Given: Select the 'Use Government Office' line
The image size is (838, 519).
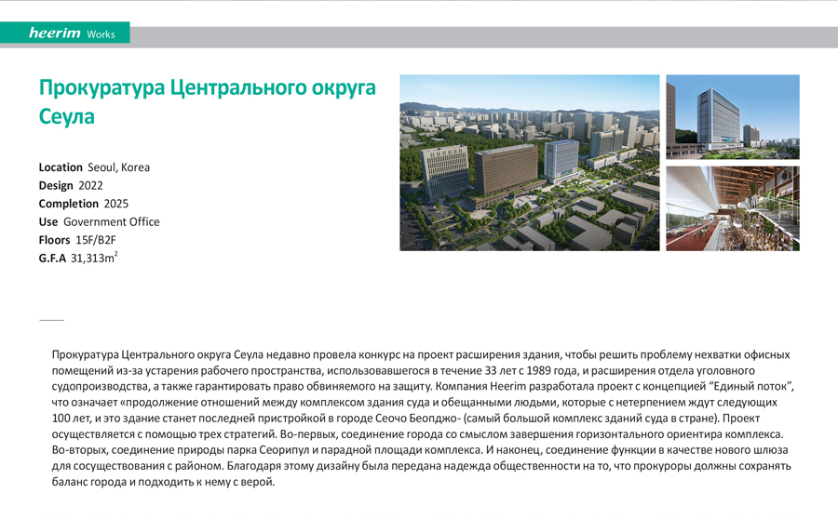Looking at the screenshot, I should coord(99,221).
